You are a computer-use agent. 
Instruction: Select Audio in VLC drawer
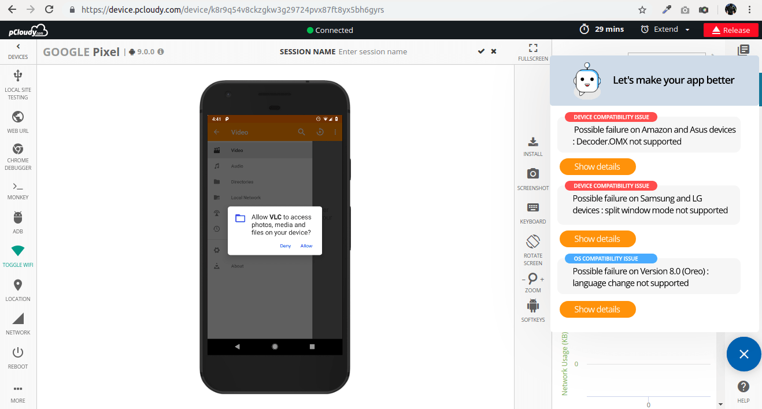260,166
